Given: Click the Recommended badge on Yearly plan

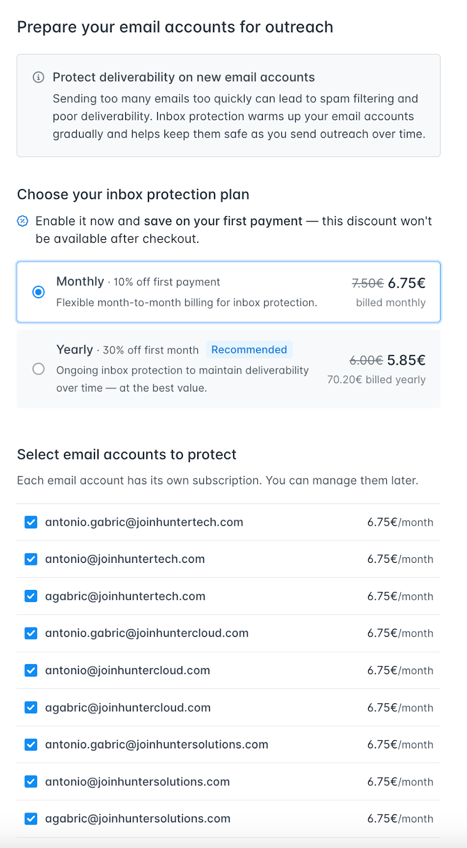Looking at the screenshot, I should (x=249, y=350).
